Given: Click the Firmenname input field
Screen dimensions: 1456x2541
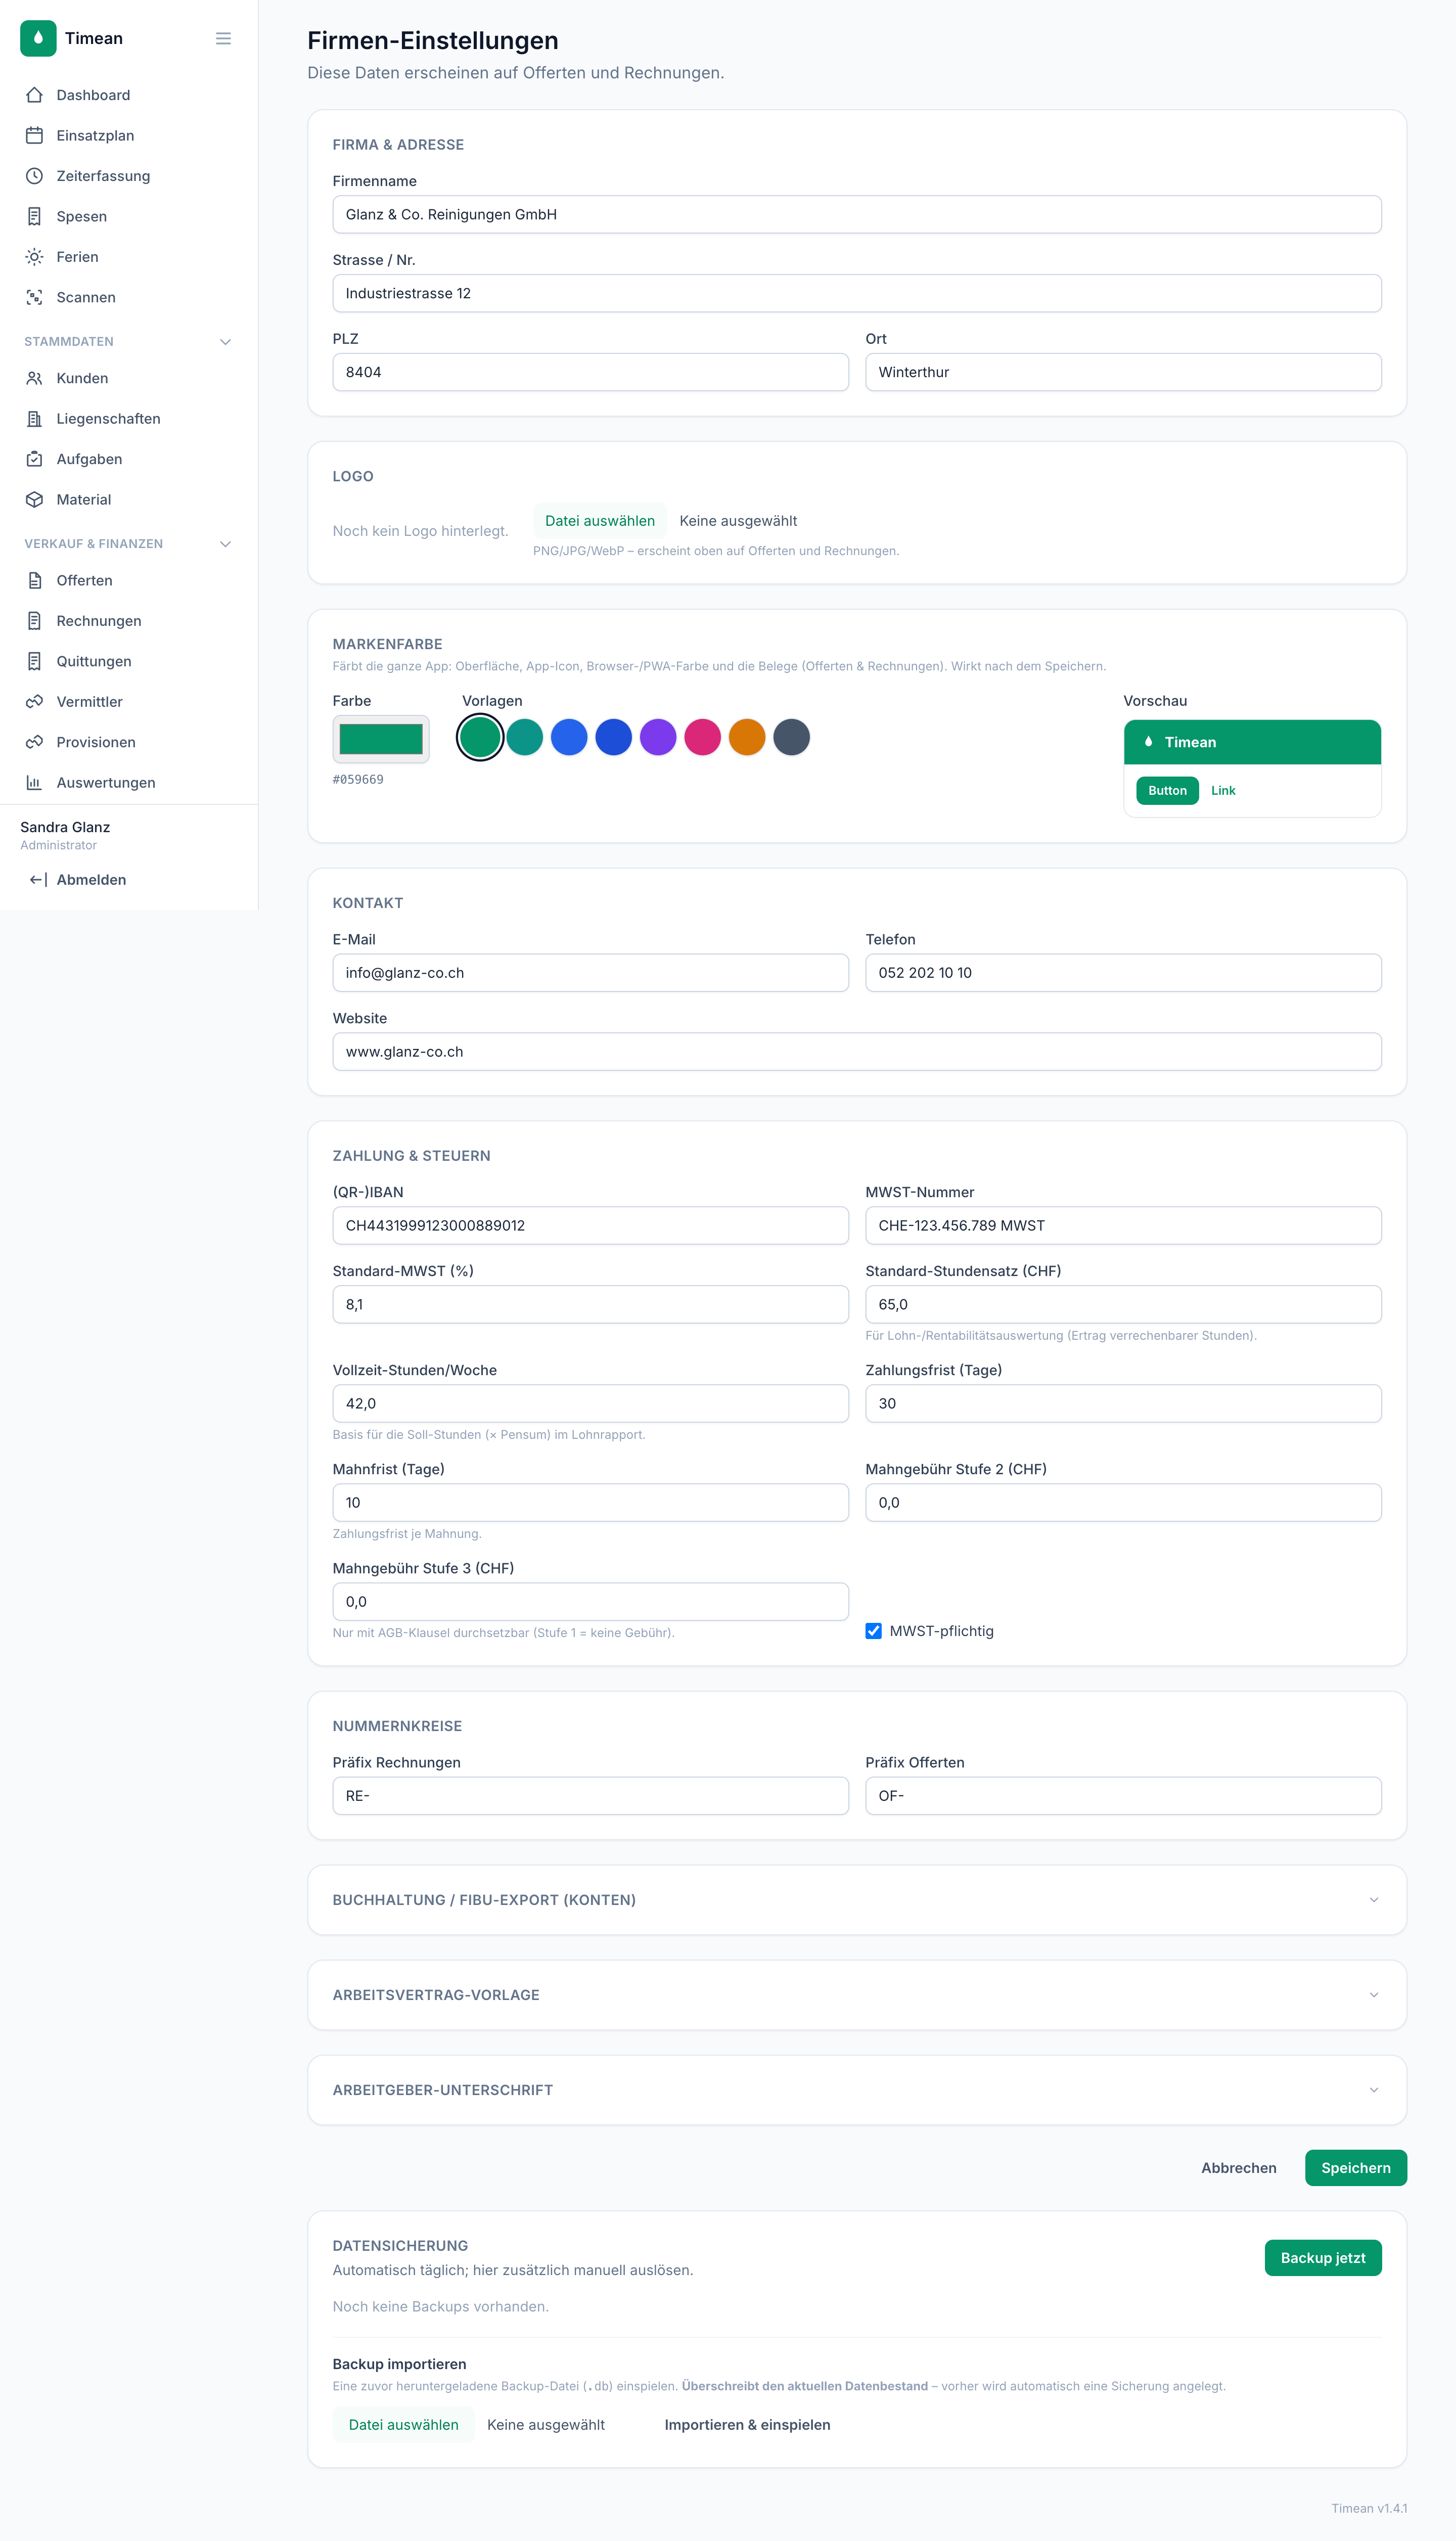Looking at the screenshot, I should coord(856,215).
